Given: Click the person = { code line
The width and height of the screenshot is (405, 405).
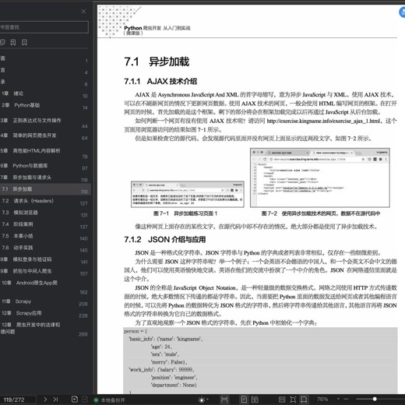Looking at the screenshot, I should 136,331.
